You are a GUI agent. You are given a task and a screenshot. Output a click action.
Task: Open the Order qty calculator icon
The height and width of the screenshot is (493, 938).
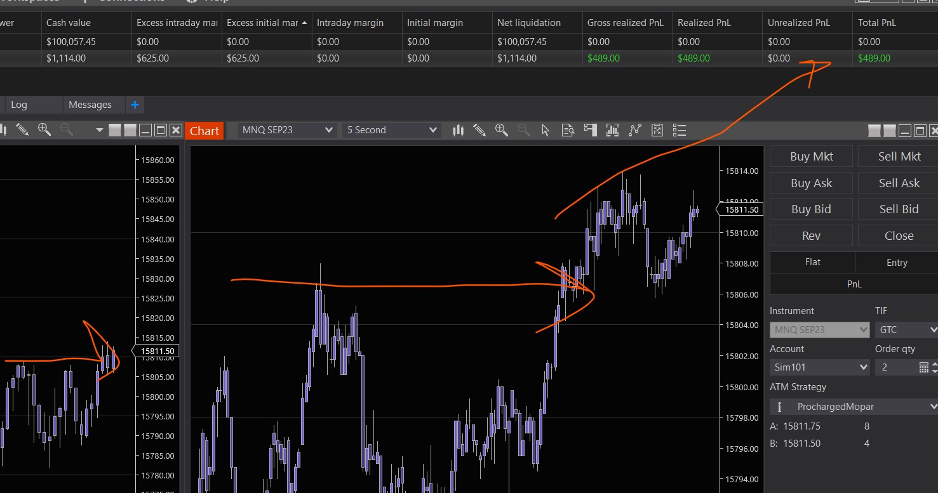pos(924,367)
